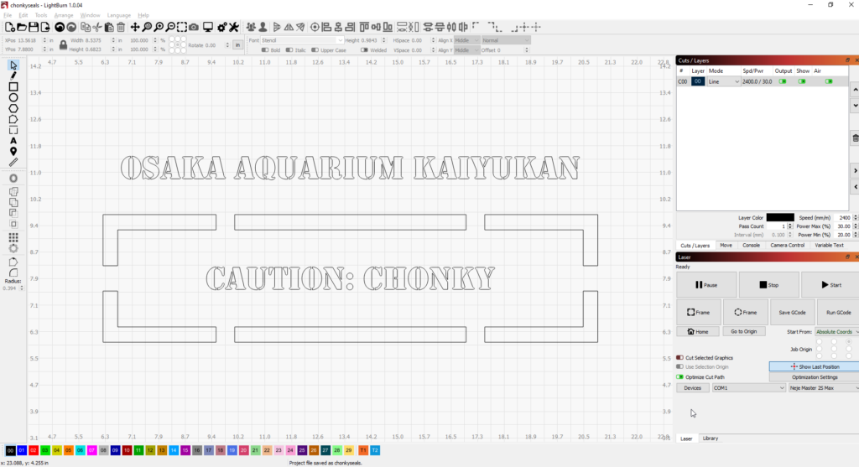Toggle Output for layer C00
859x467 pixels.
[783, 81]
